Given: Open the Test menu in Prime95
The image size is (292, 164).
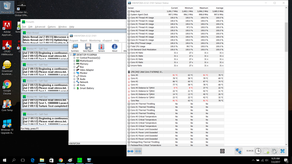Looking at the screenshot, I should point(24,27).
